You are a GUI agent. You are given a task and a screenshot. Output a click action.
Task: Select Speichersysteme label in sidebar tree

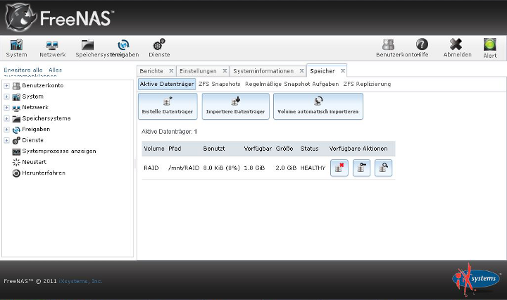tap(46, 118)
